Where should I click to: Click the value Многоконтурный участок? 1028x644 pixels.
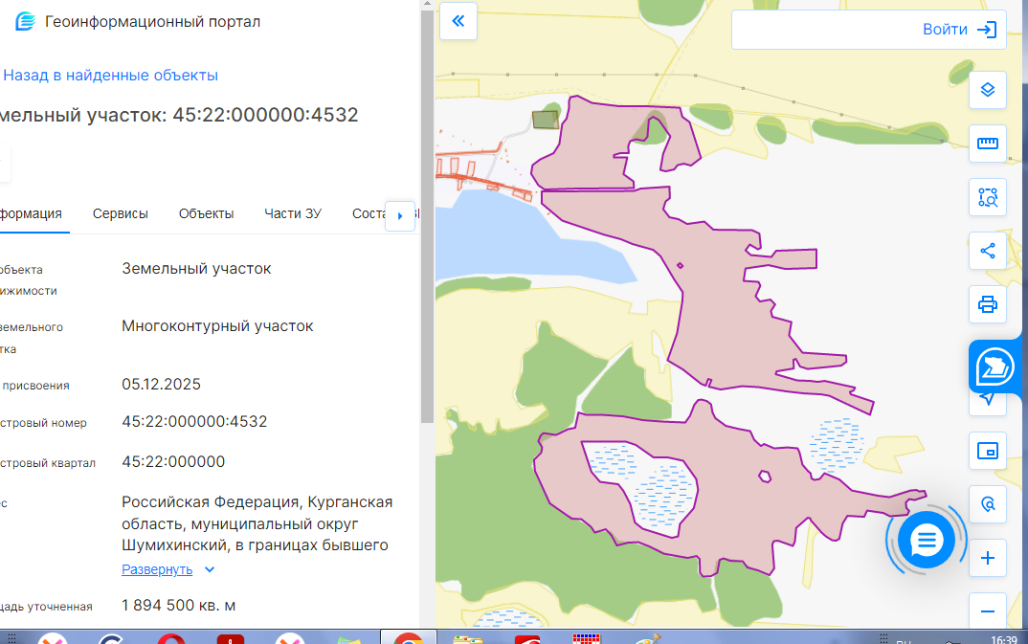point(217,325)
